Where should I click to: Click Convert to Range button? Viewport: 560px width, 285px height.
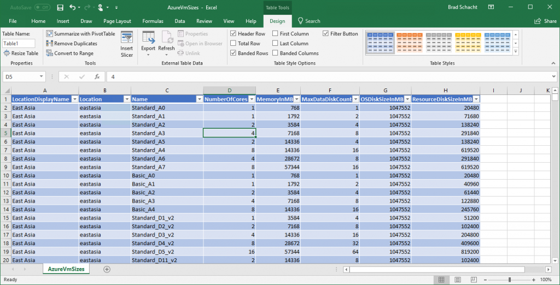pos(70,54)
